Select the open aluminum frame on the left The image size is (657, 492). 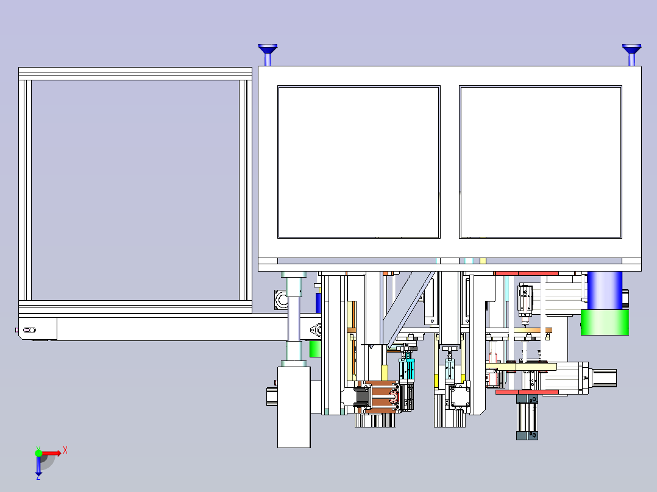tap(135, 191)
